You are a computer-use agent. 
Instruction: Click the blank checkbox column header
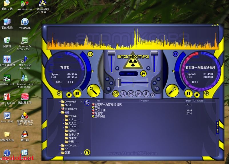(x=93, y=101)
